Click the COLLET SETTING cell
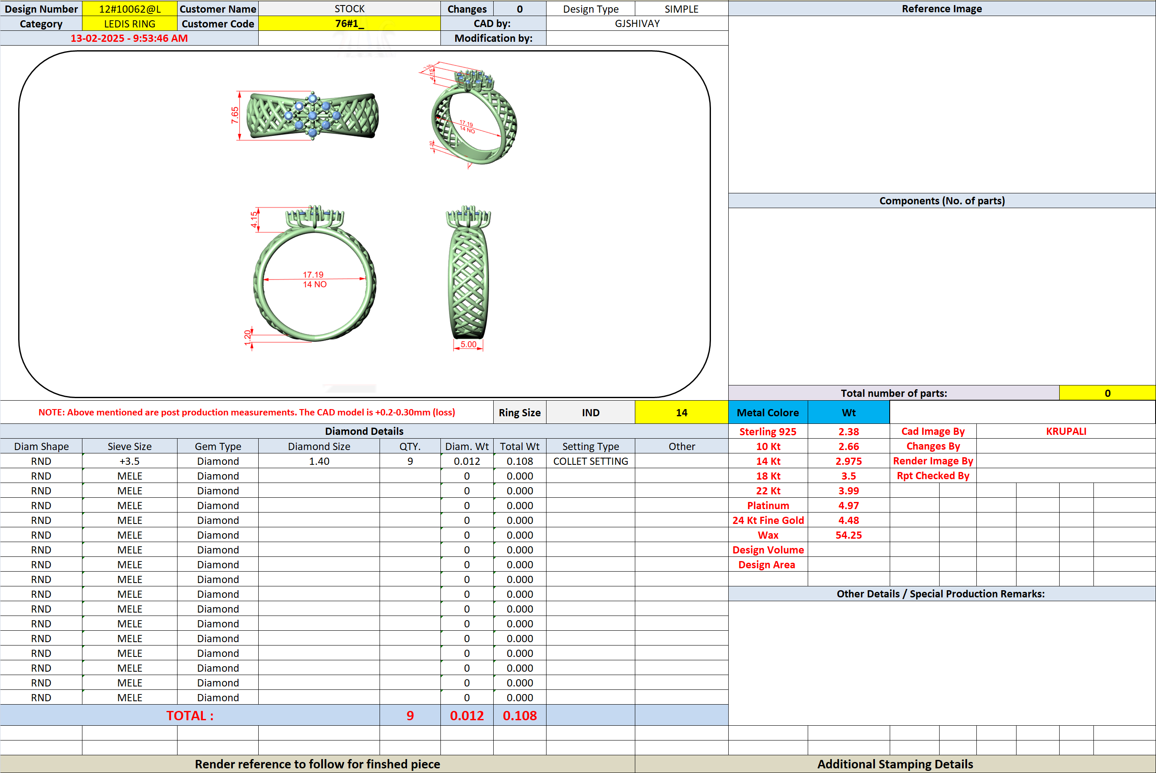Viewport: 1156px width, 773px height. (x=590, y=461)
